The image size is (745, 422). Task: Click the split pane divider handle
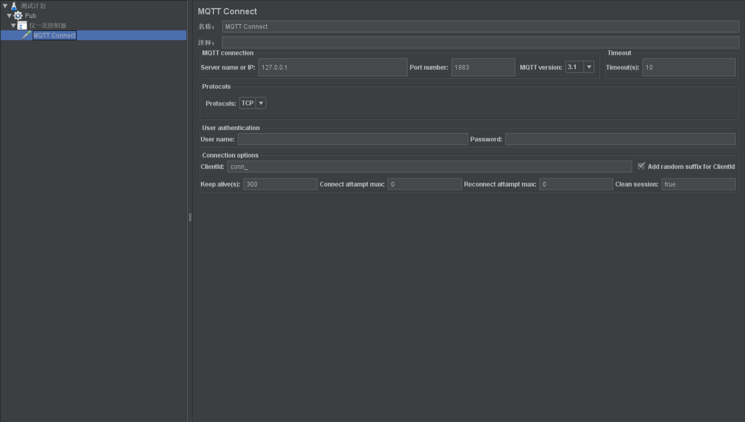190,217
